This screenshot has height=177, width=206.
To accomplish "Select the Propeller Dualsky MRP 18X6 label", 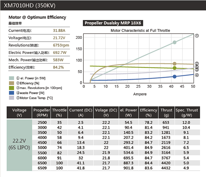I will click(113, 23).
